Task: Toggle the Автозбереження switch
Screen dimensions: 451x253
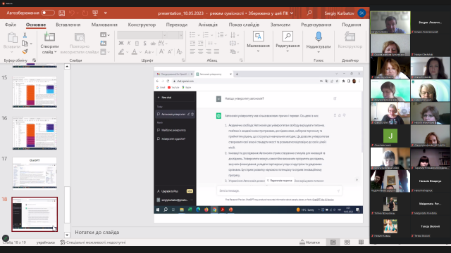Action: point(48,13)
